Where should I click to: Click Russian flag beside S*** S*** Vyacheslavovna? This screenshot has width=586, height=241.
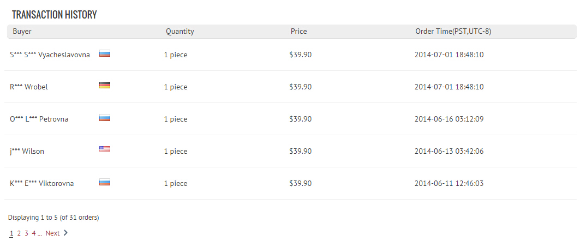tap(105, 53)
